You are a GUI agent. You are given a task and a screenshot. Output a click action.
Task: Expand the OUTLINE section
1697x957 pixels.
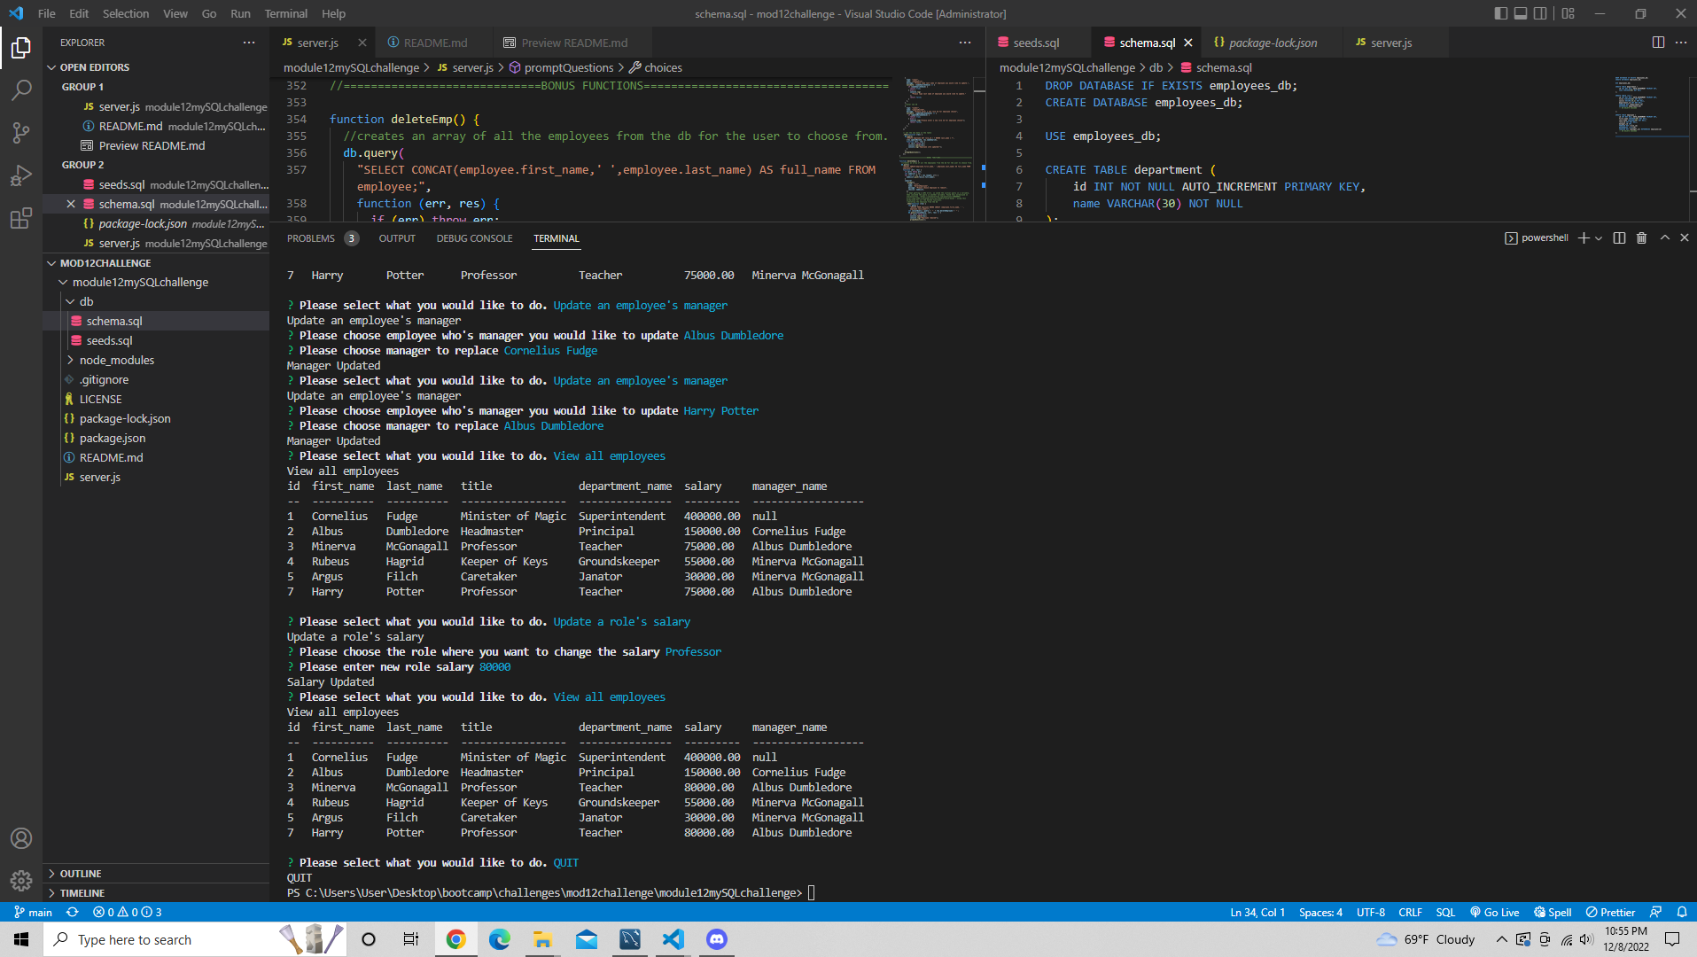[80, 873]
